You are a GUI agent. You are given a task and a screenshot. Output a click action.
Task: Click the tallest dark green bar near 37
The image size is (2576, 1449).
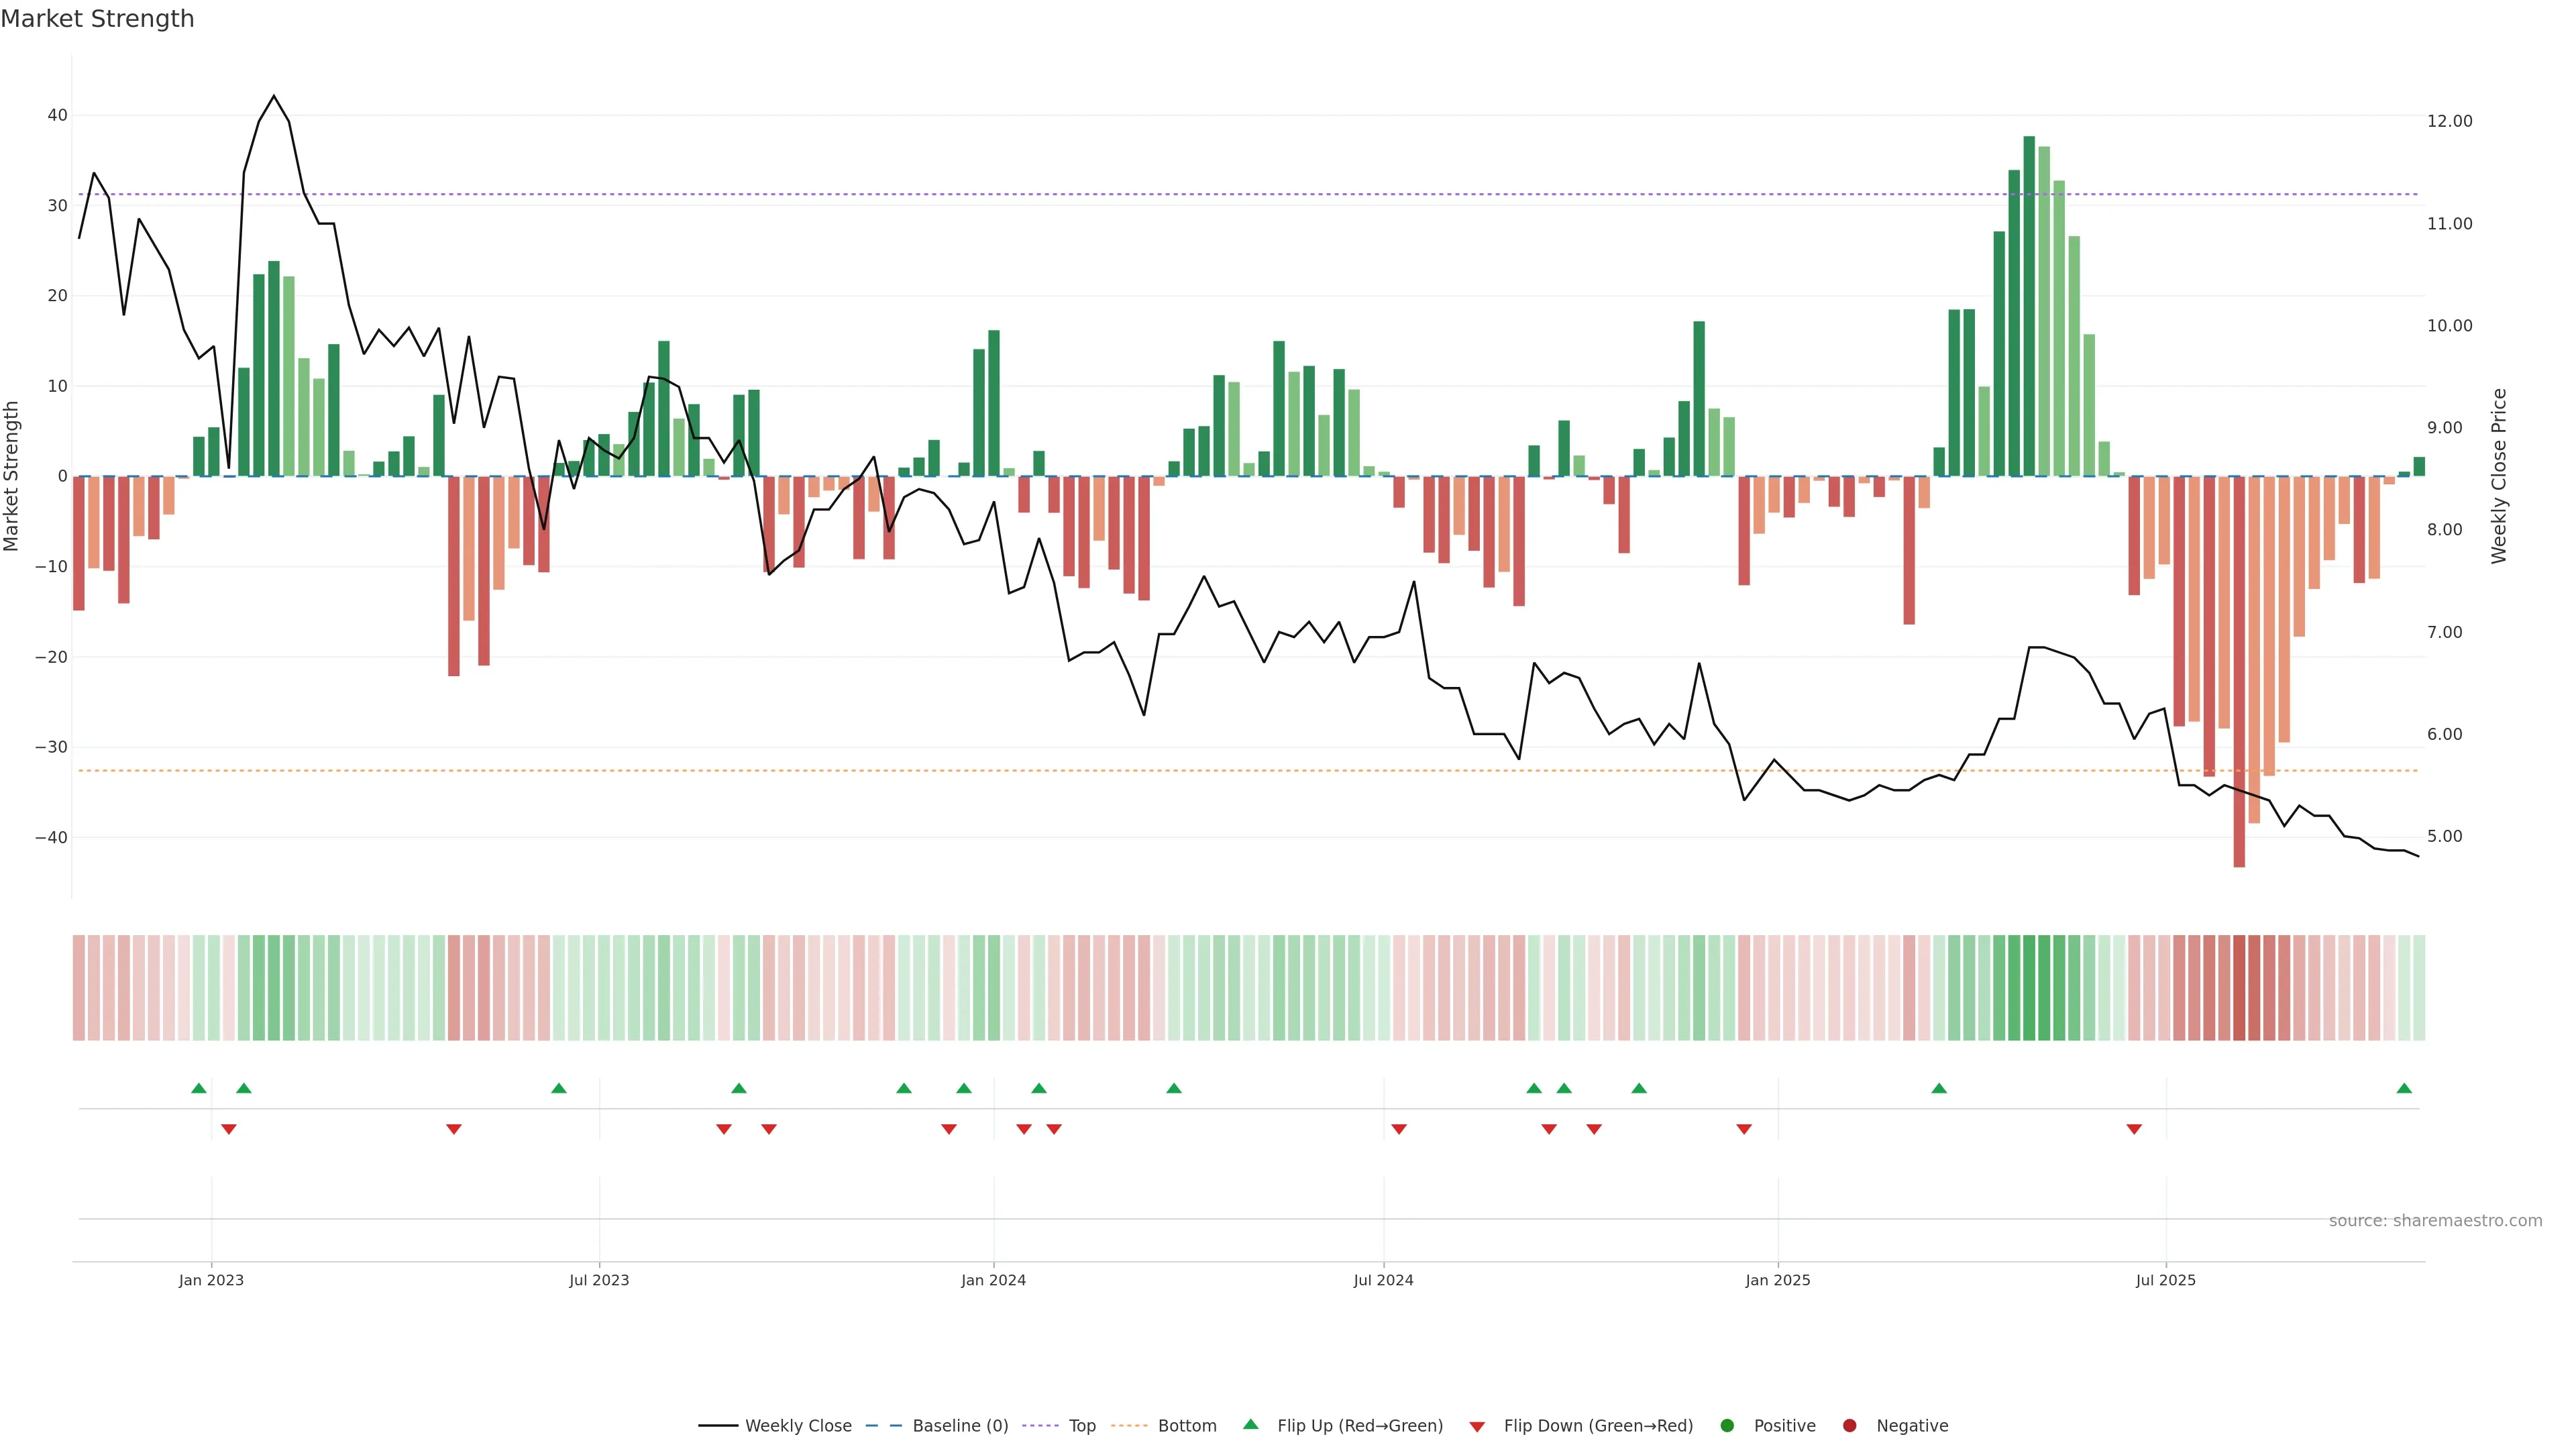(x=2029, y=300)
